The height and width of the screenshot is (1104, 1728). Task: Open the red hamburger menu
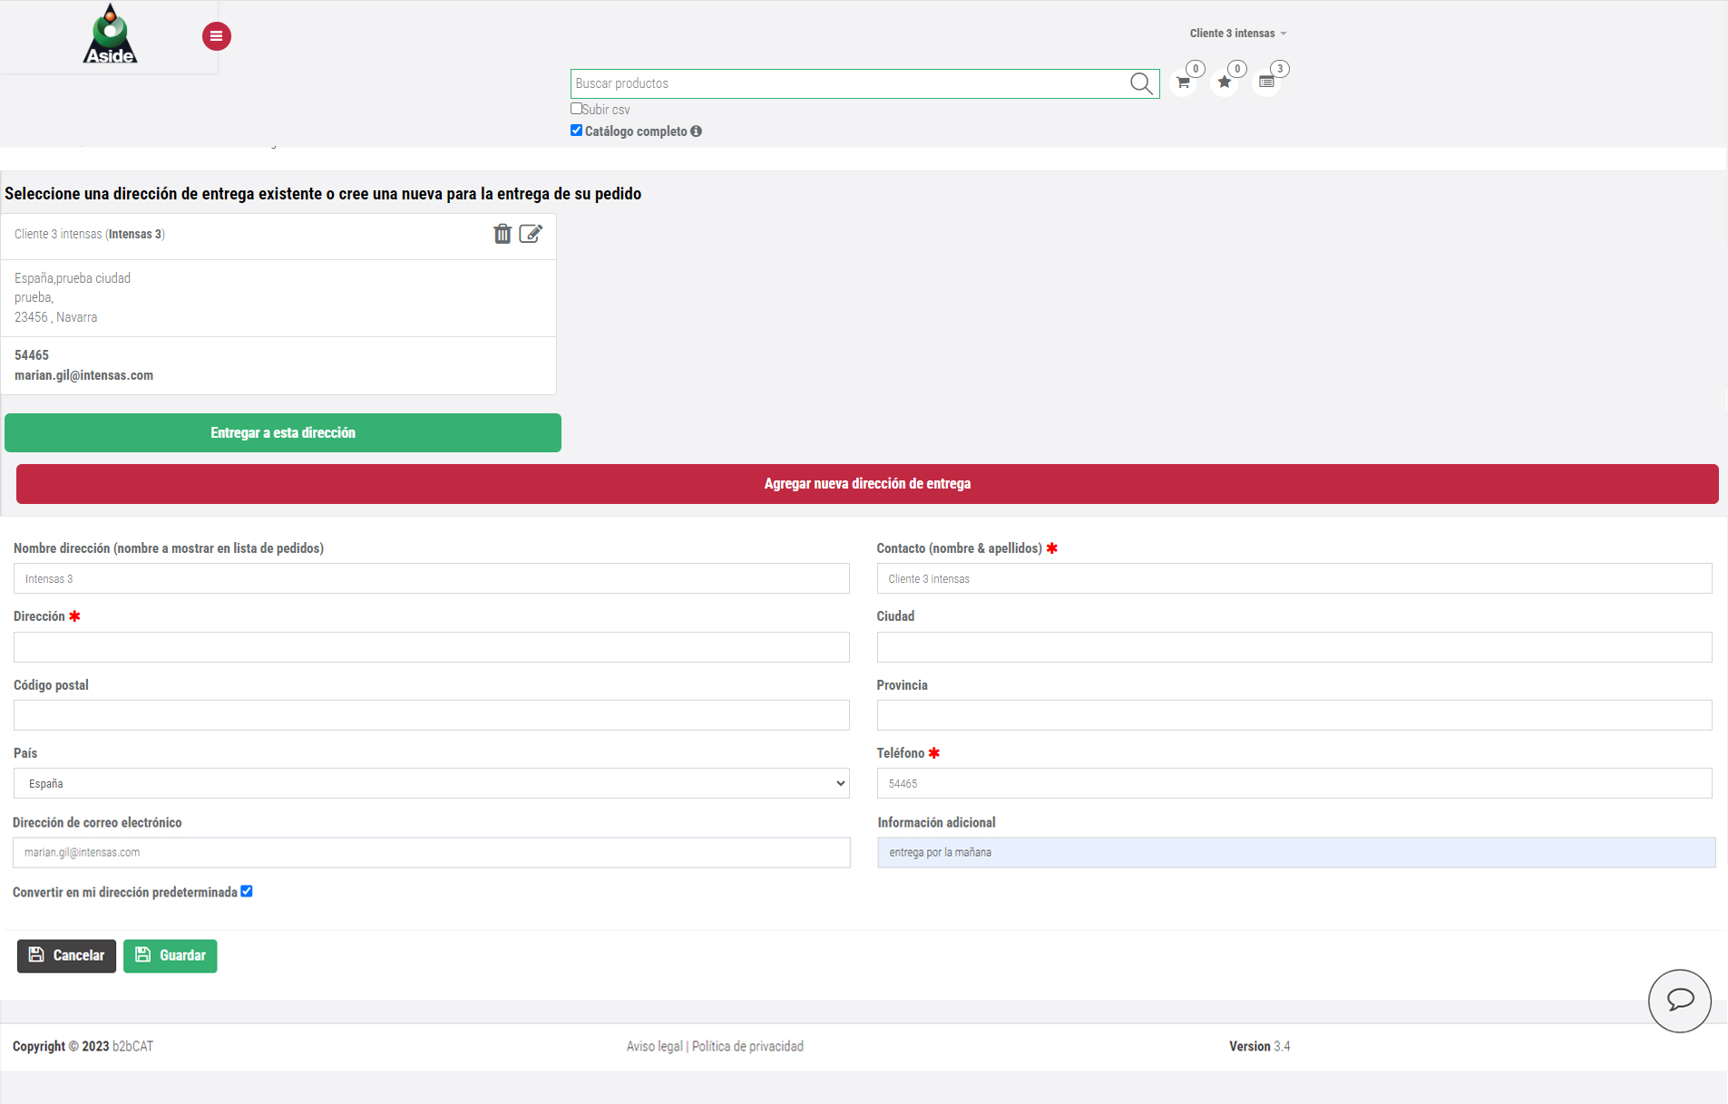[x=216, y=36]
